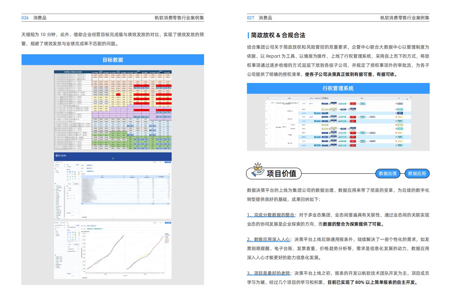This screenshot has height=306, width=451.
Task: Click the 项目价值 section title
Action: click(281, 173)
